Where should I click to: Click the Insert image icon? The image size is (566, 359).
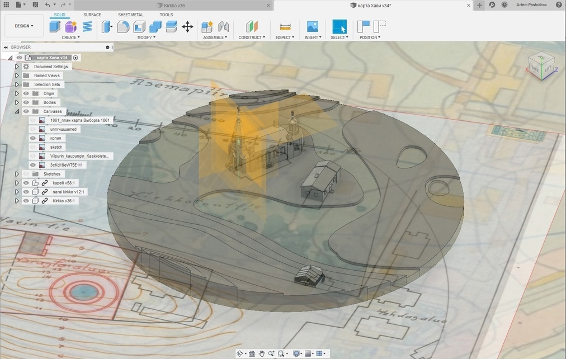tap(312, 26)
